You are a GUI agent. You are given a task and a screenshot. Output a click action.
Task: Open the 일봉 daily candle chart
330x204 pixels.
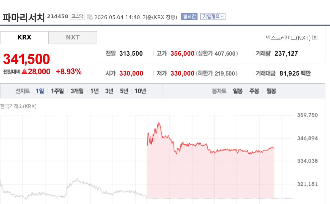coord(238,91)
